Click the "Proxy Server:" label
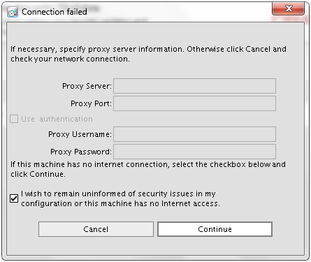This screenshot has width=311, height=262. coord(87,86)
